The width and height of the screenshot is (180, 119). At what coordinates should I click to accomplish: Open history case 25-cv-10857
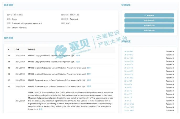[x=129, y=111]
